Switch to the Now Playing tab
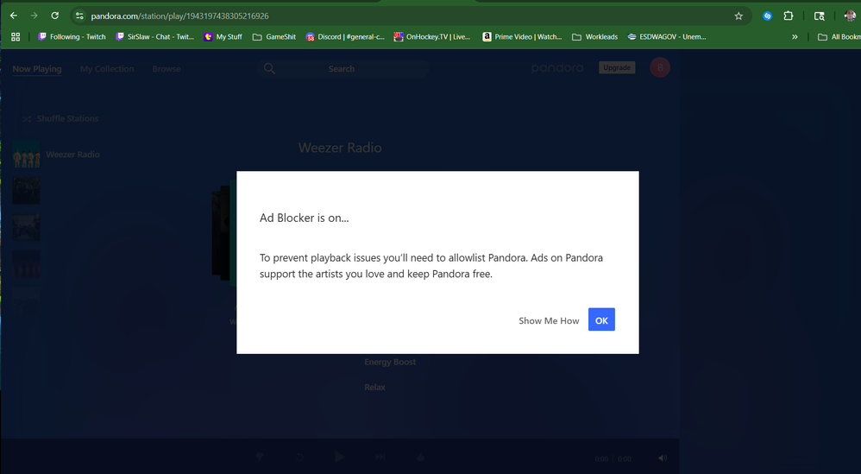The width and height of the screenshot is (861, 474). point(37,69)
